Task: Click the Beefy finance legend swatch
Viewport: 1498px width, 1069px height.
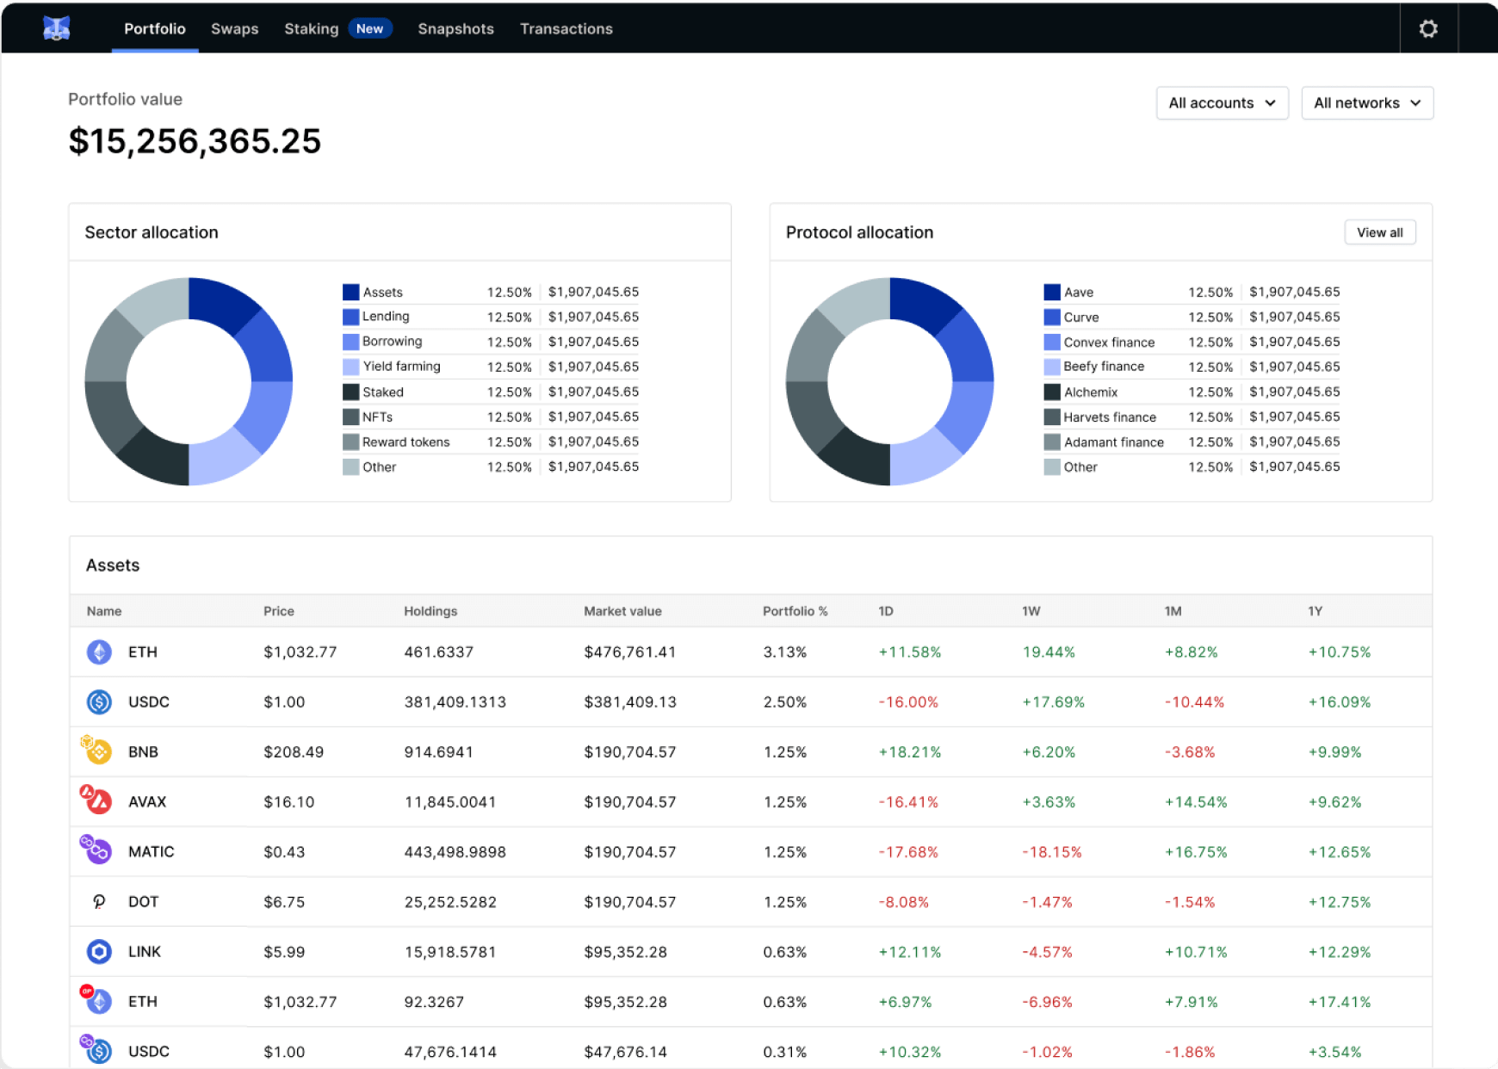Action: coord(1052,367)
